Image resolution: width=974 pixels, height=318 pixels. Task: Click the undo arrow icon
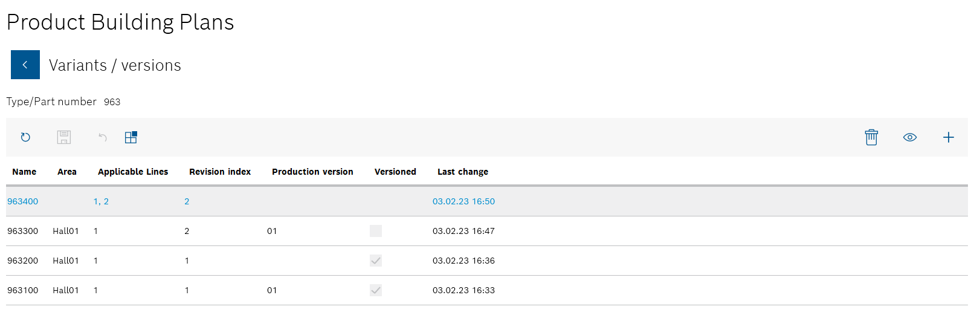tap(103, 137)
